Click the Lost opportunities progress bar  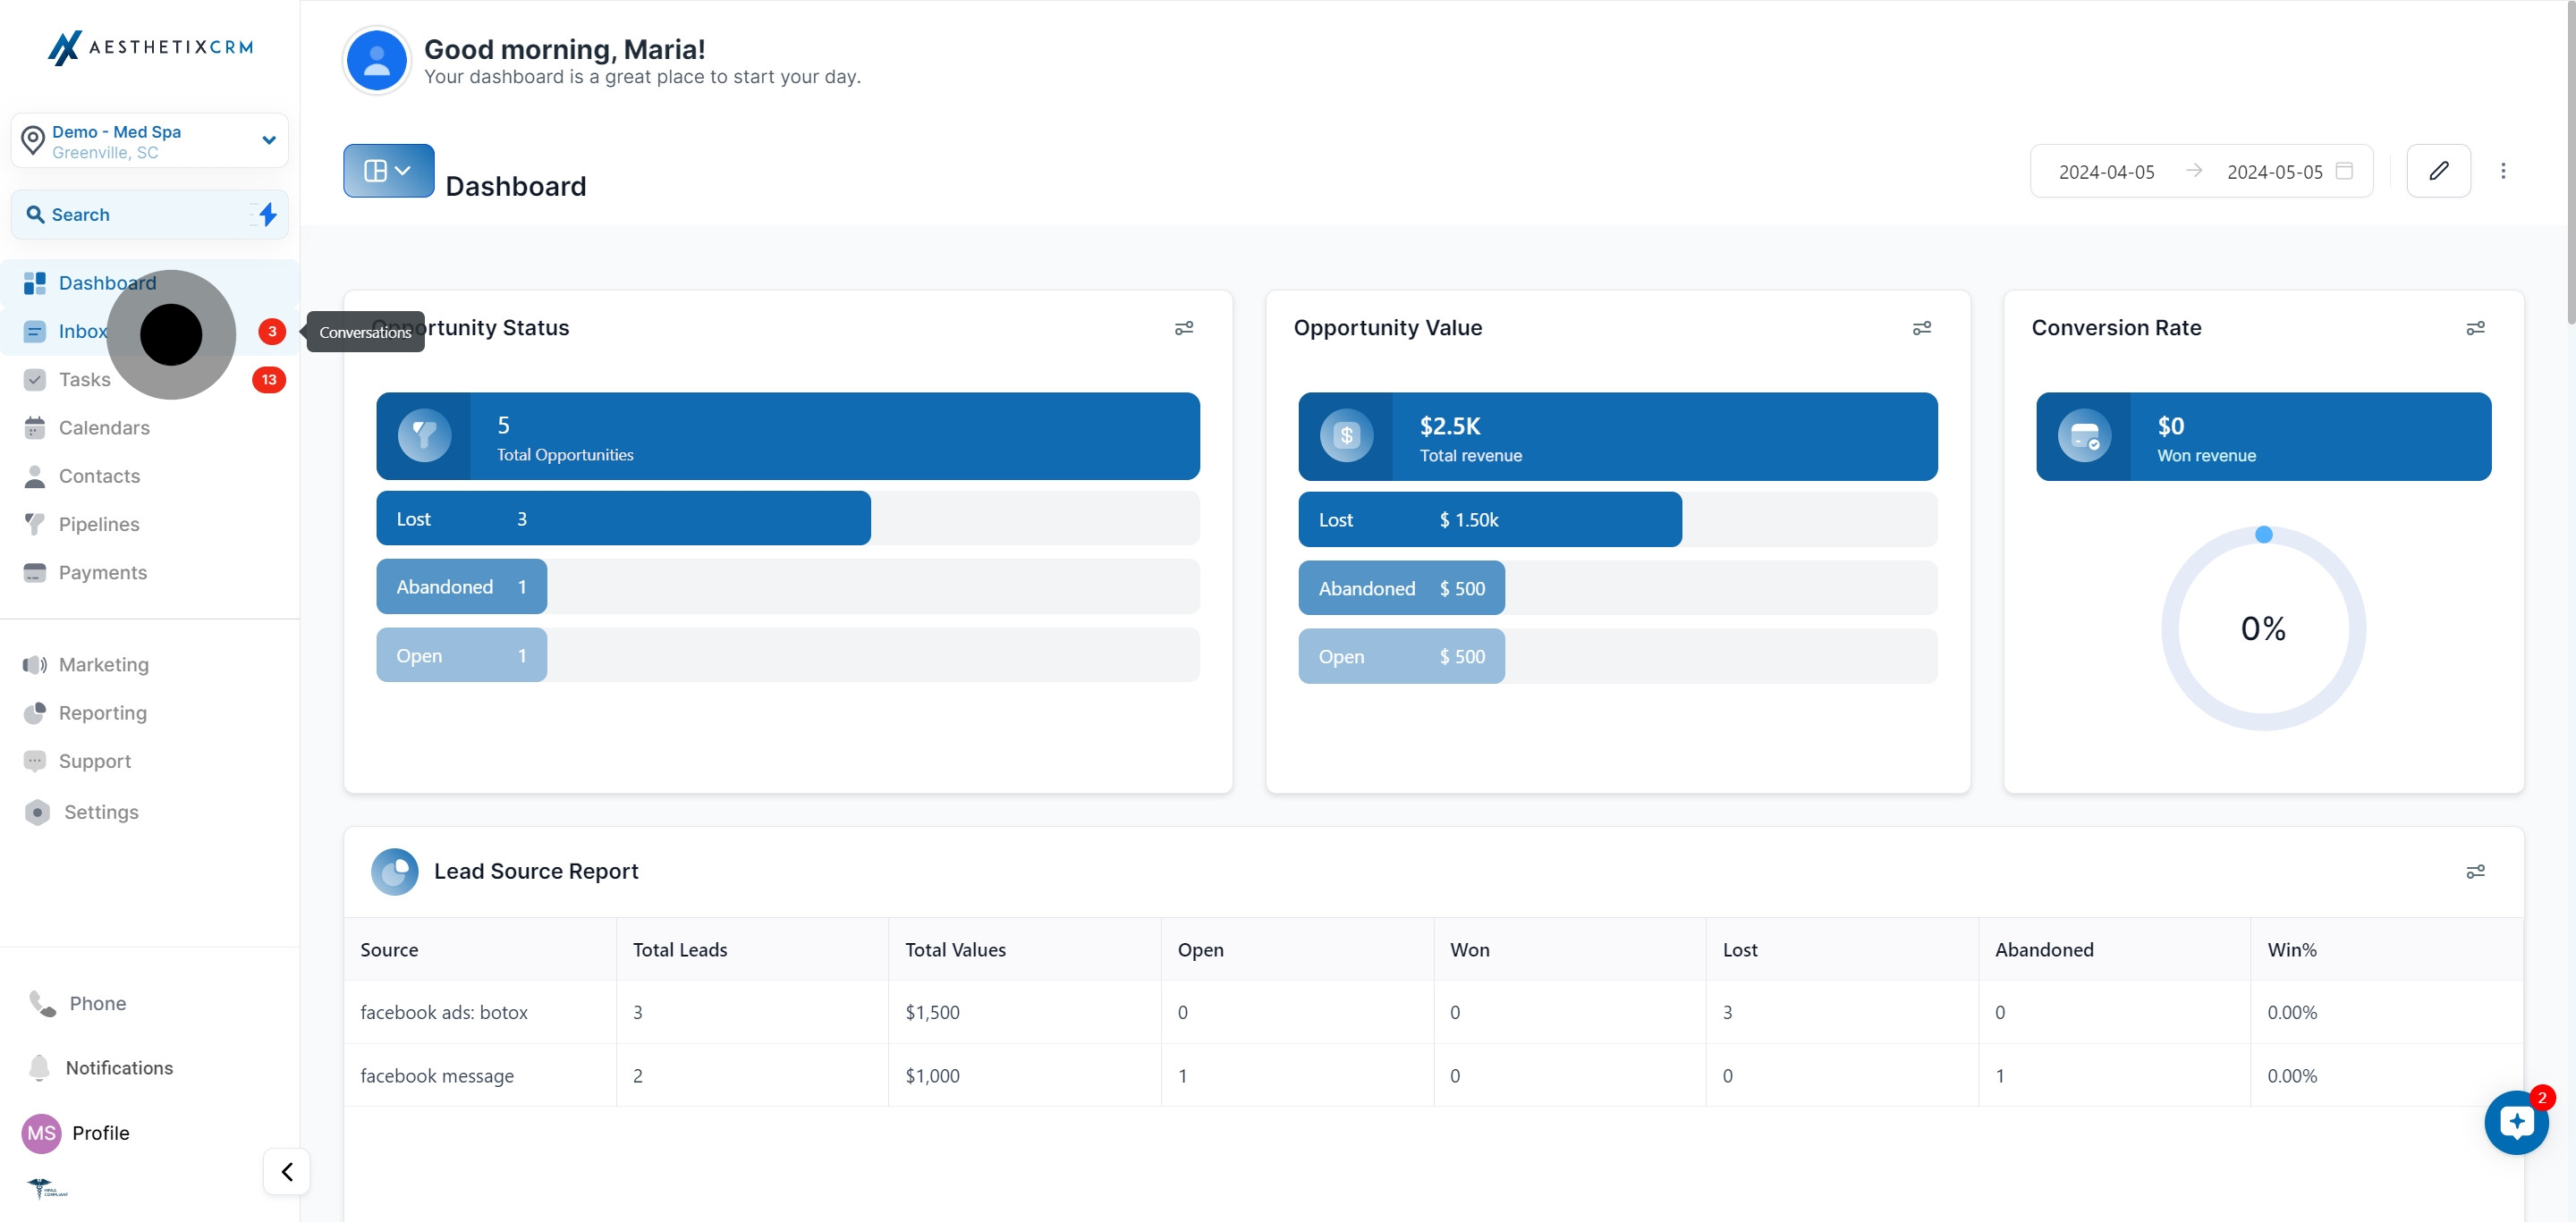(623, 518)
